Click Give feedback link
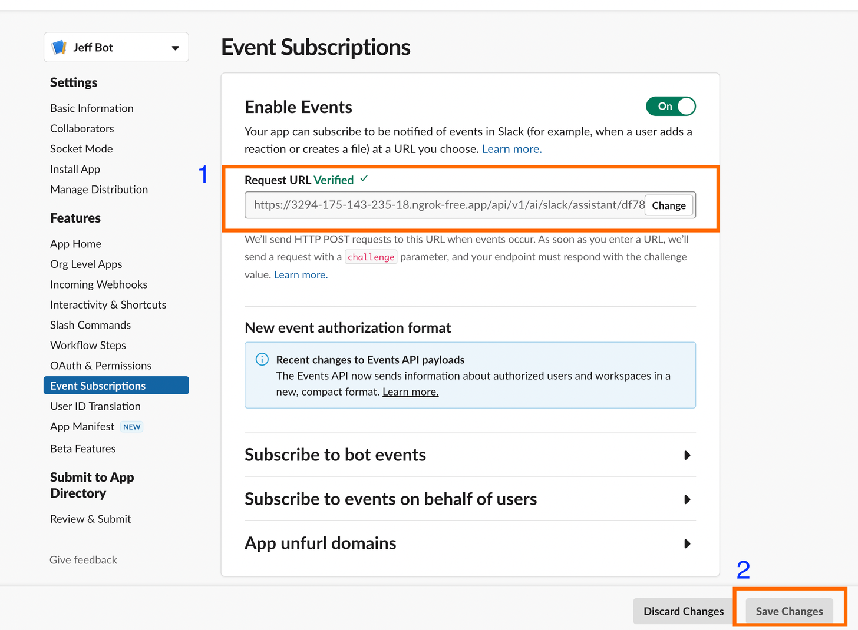 (83, 560)
